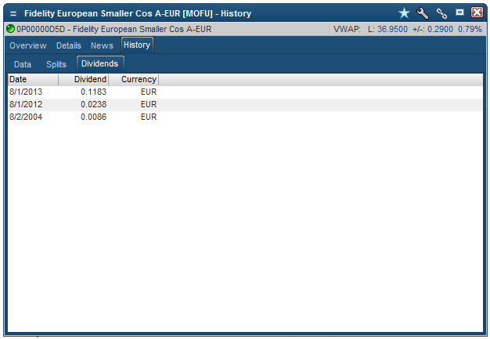Click the 0.0238 dividend value

point(93,104)
